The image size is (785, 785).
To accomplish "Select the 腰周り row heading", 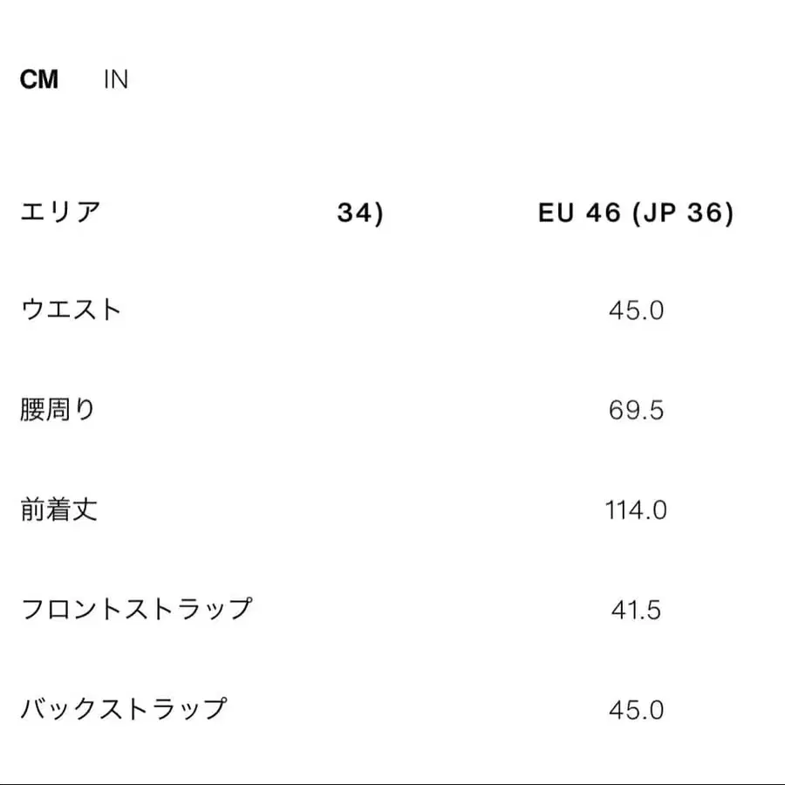I will tap(58, 408).
